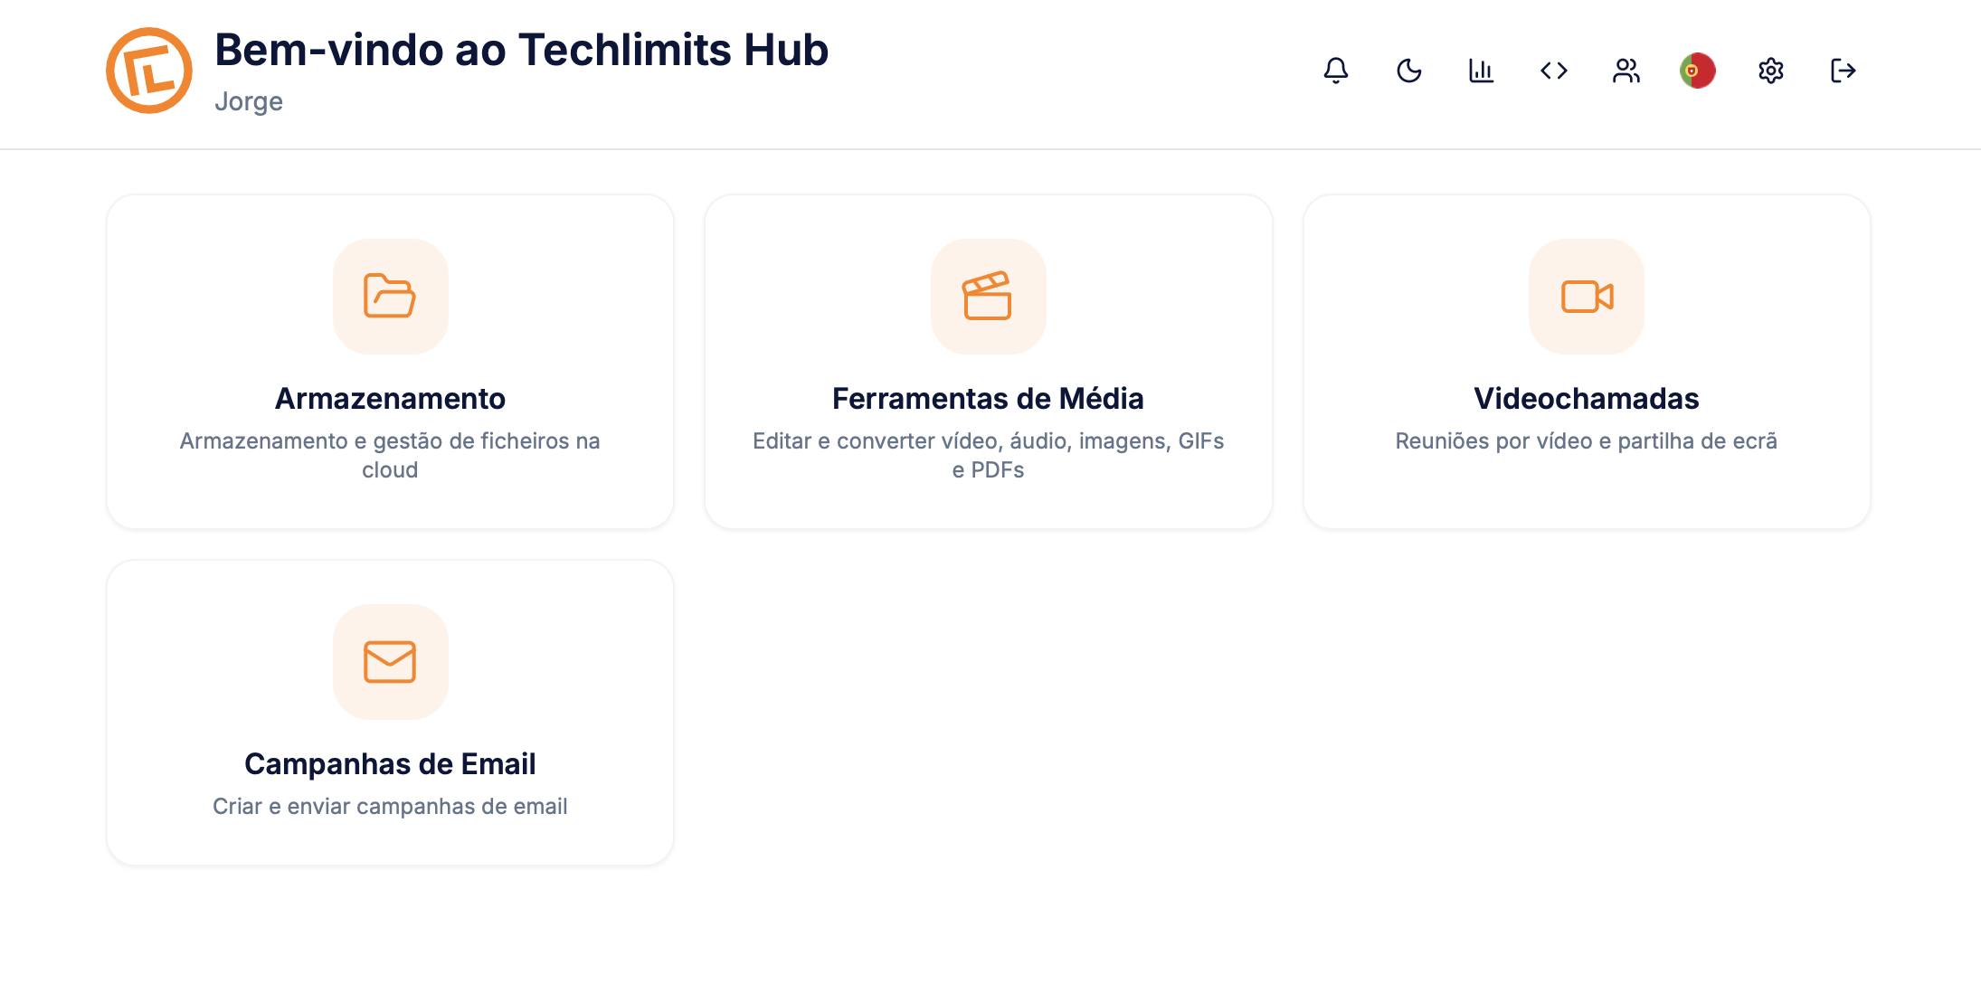The height and width of the screenshot is (984, 1981).
Task: Click the username Jorge text
Action: point(249,101)
